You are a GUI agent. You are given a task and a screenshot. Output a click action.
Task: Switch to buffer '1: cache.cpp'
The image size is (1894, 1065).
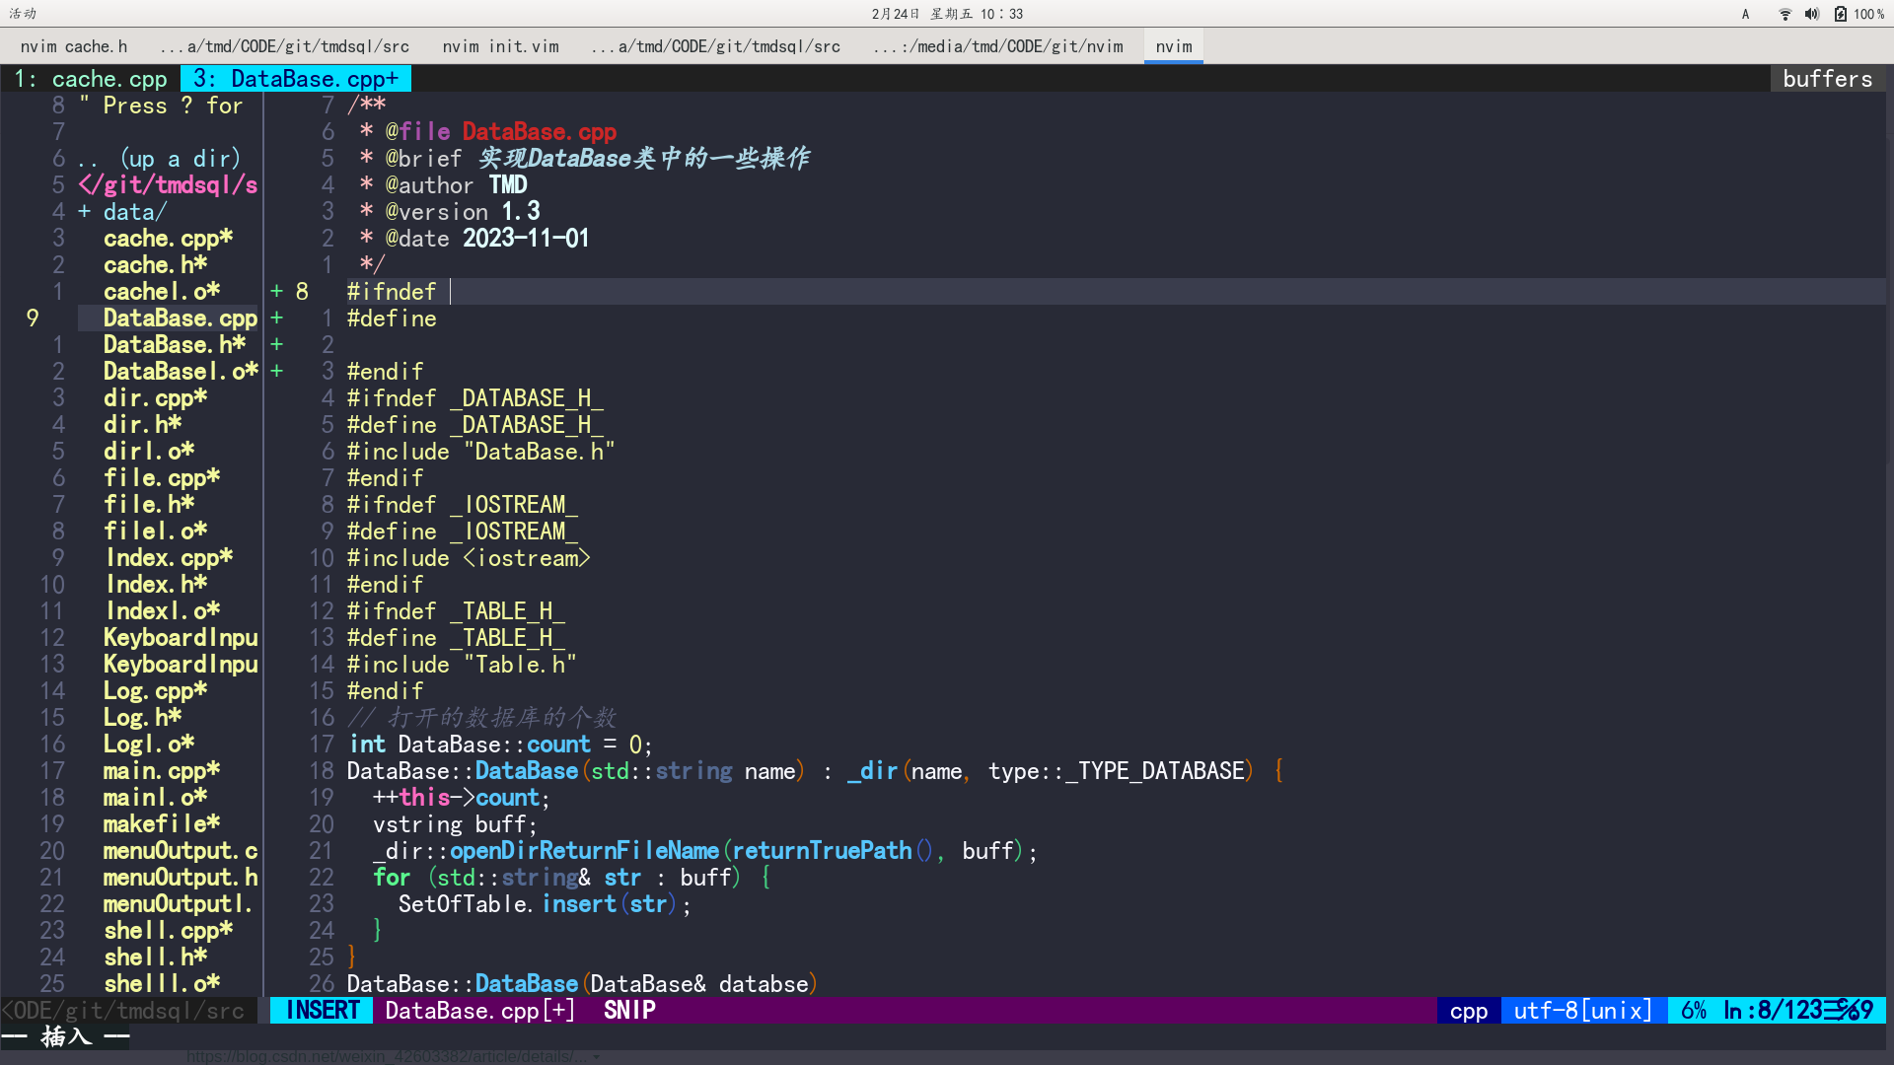(91, 78)
